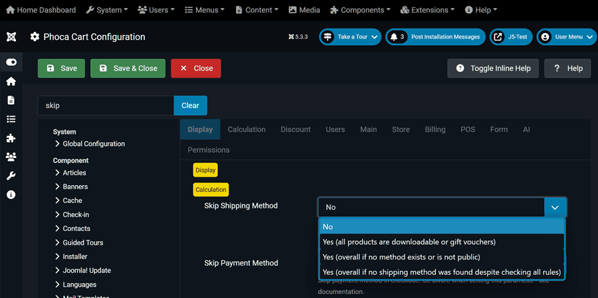
Task: Collapse the Skip Shipping Method dropdown arrow
Action: point(555,208)
